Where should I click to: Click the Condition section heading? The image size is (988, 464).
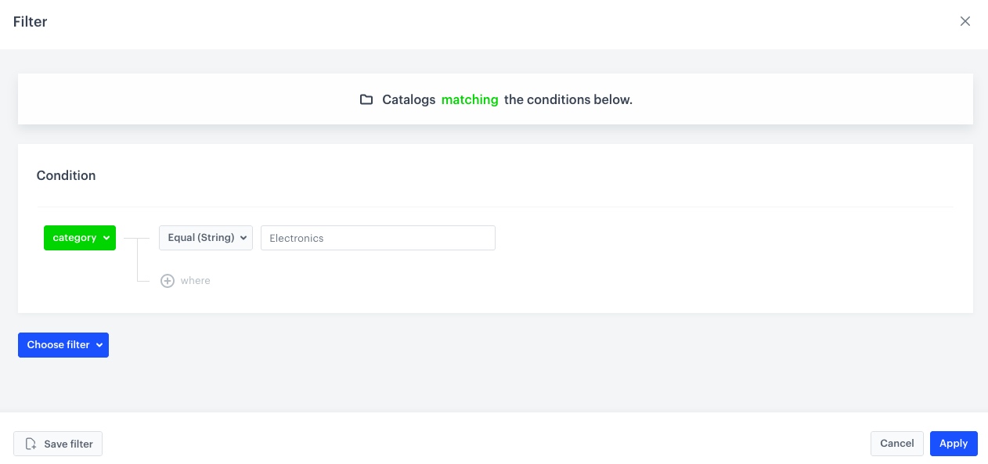(x=66, y=175)
